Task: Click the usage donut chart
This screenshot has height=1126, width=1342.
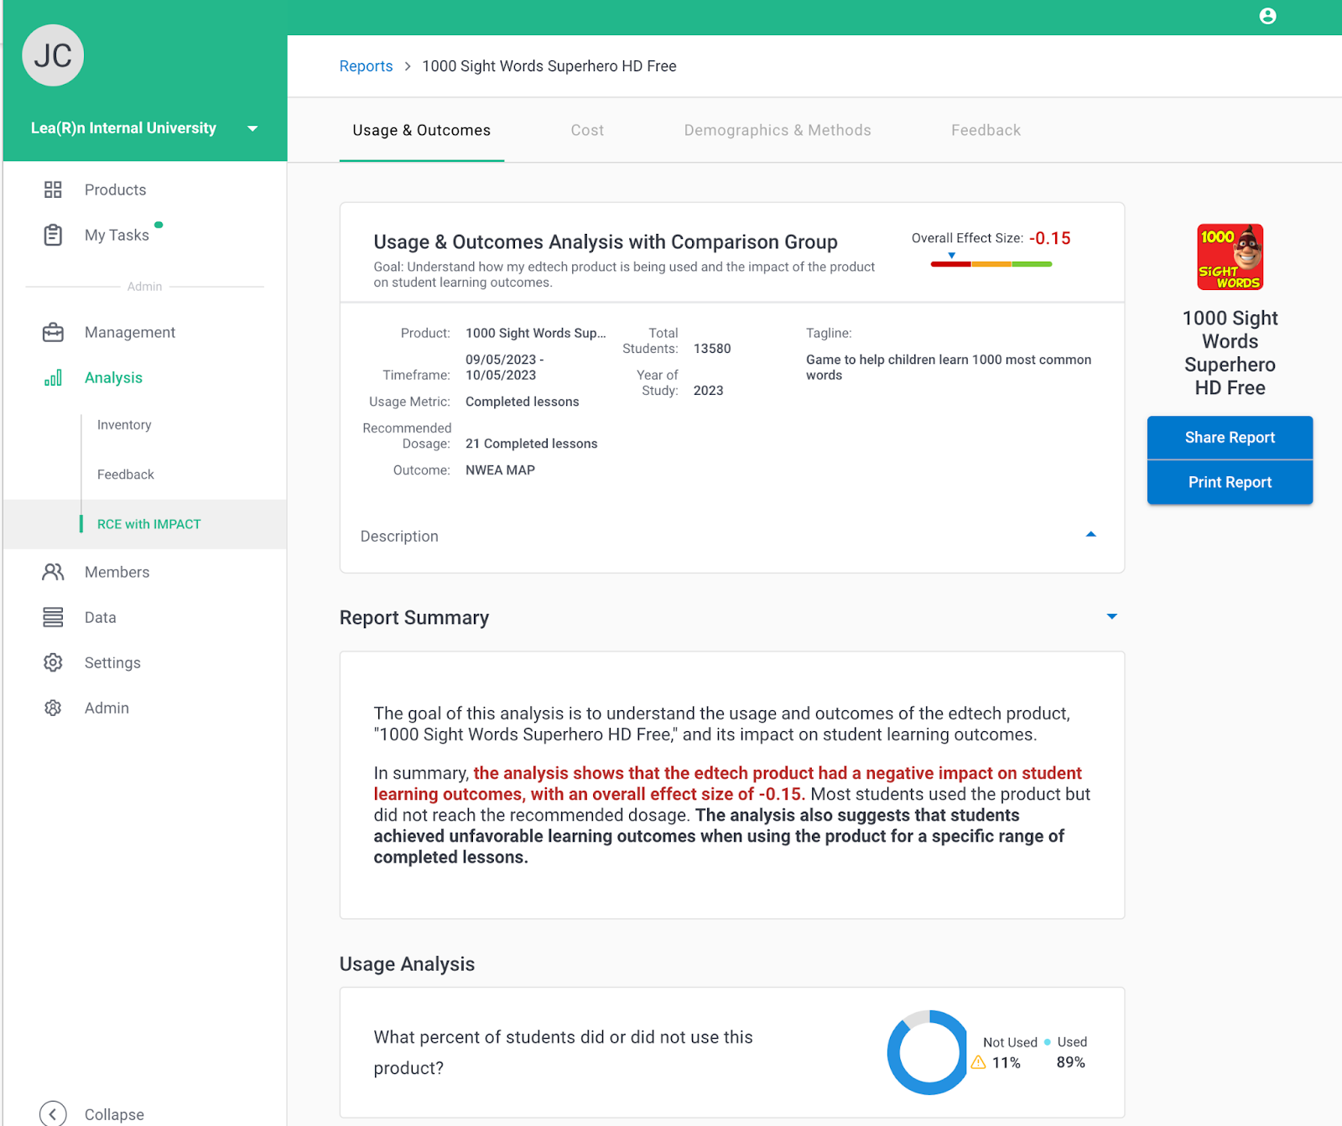Action: point(928,1052)
